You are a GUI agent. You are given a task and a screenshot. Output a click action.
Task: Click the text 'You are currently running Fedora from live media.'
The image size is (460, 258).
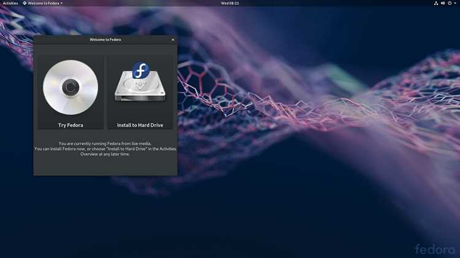pos(105,143)
